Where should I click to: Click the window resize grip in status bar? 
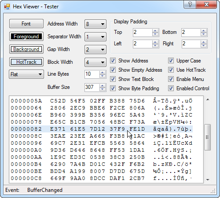coord(213,191)
